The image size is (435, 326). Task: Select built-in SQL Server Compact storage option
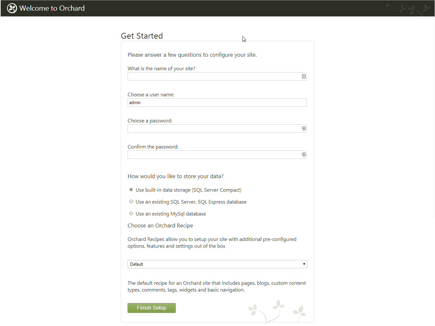(131, 190)
